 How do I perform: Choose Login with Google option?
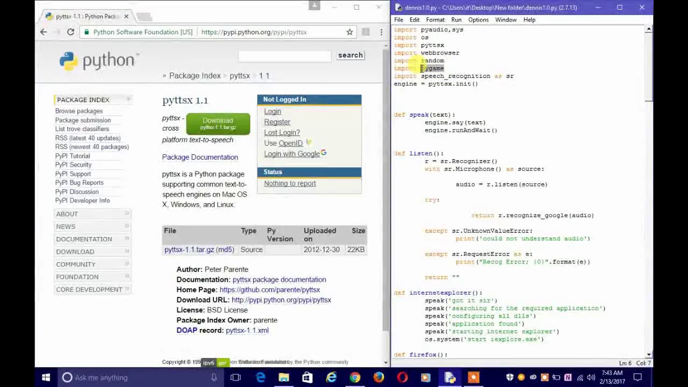pos(292,154)
